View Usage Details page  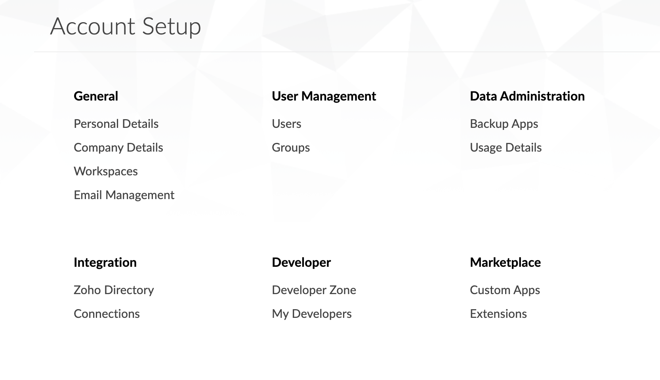tap(505, 148)
